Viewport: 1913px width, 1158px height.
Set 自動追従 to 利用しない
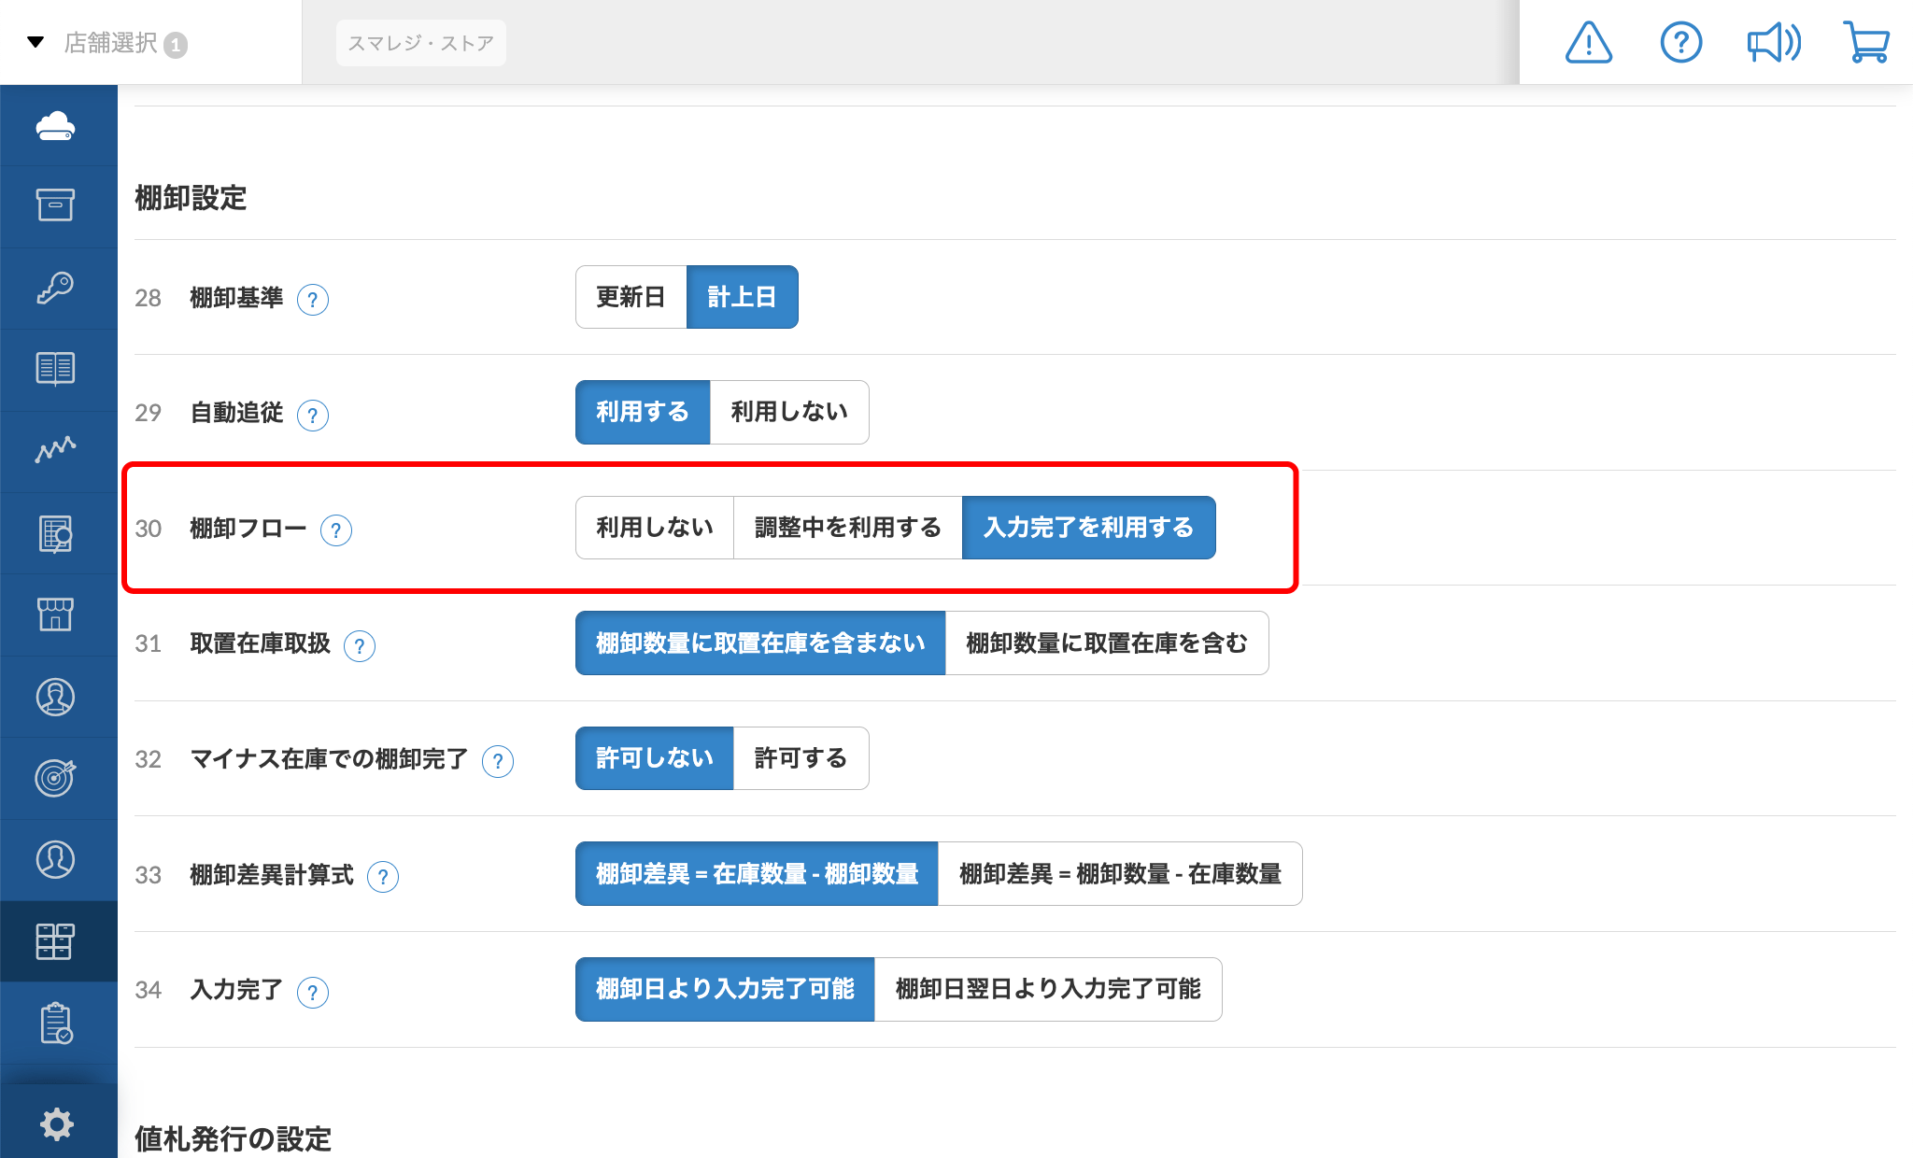(788, 412)
